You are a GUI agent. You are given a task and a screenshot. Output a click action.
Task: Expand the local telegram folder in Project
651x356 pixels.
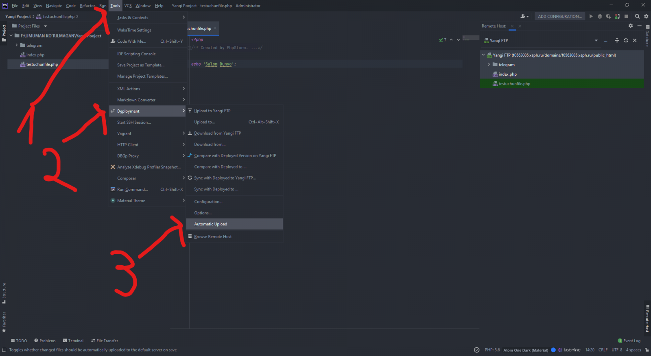17,45
